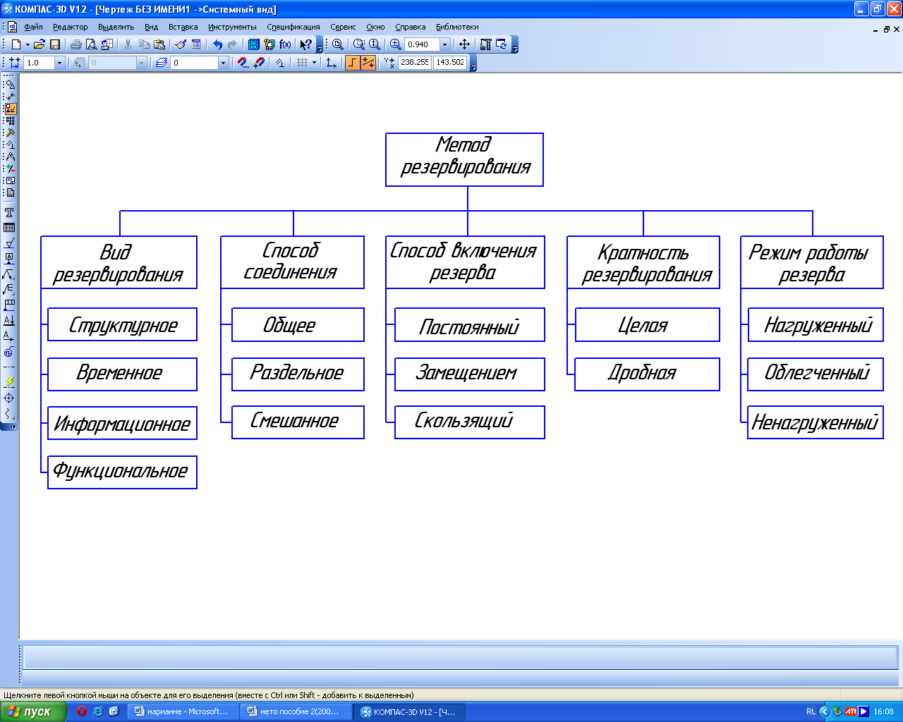This screenshot has height=722, width=903.
Task: Open the view scale 1.0 dropdown
Action: coord(59,63)
